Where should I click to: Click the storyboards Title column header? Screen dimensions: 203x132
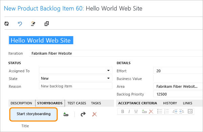[25, 126]
